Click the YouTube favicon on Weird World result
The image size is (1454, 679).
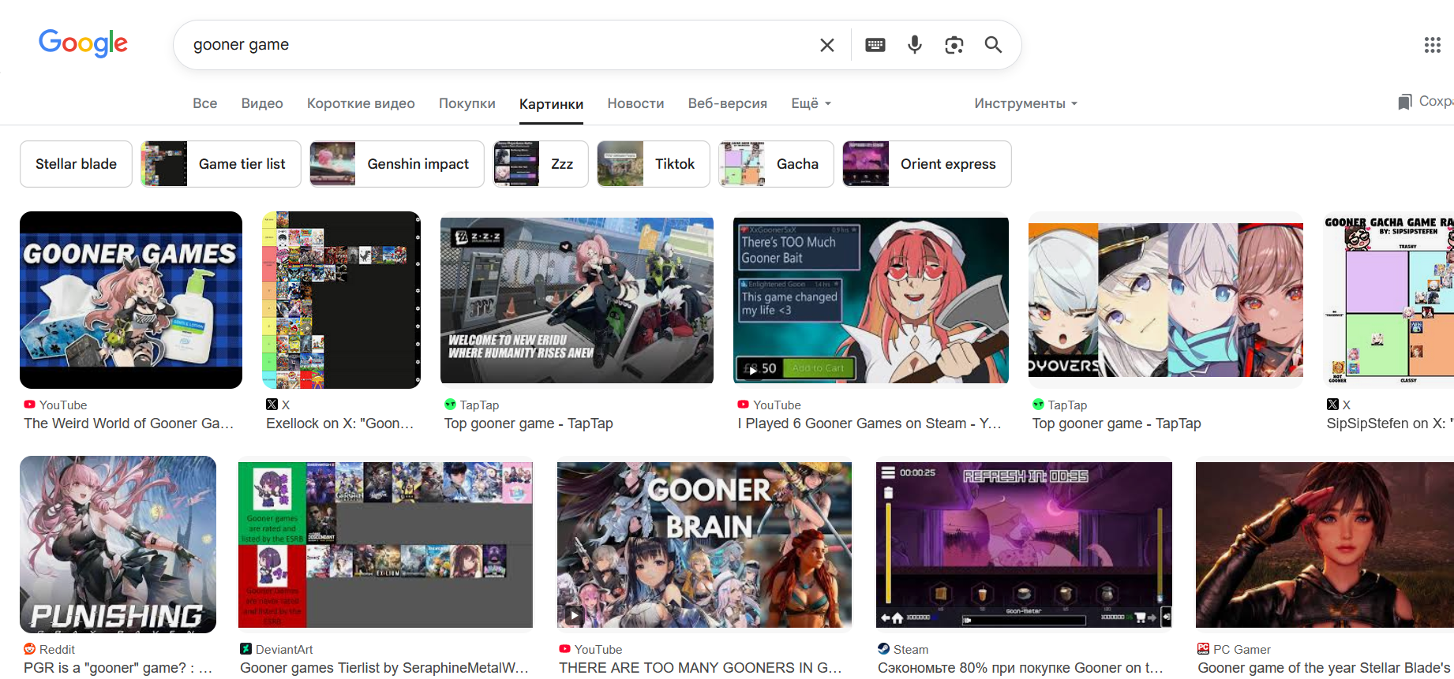tap(29, 405)
